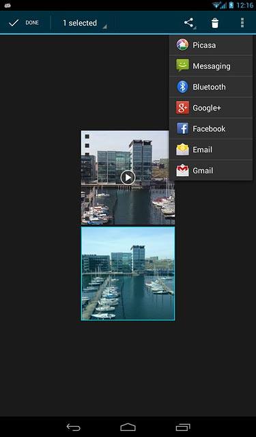Tap the Android home button

128,427
